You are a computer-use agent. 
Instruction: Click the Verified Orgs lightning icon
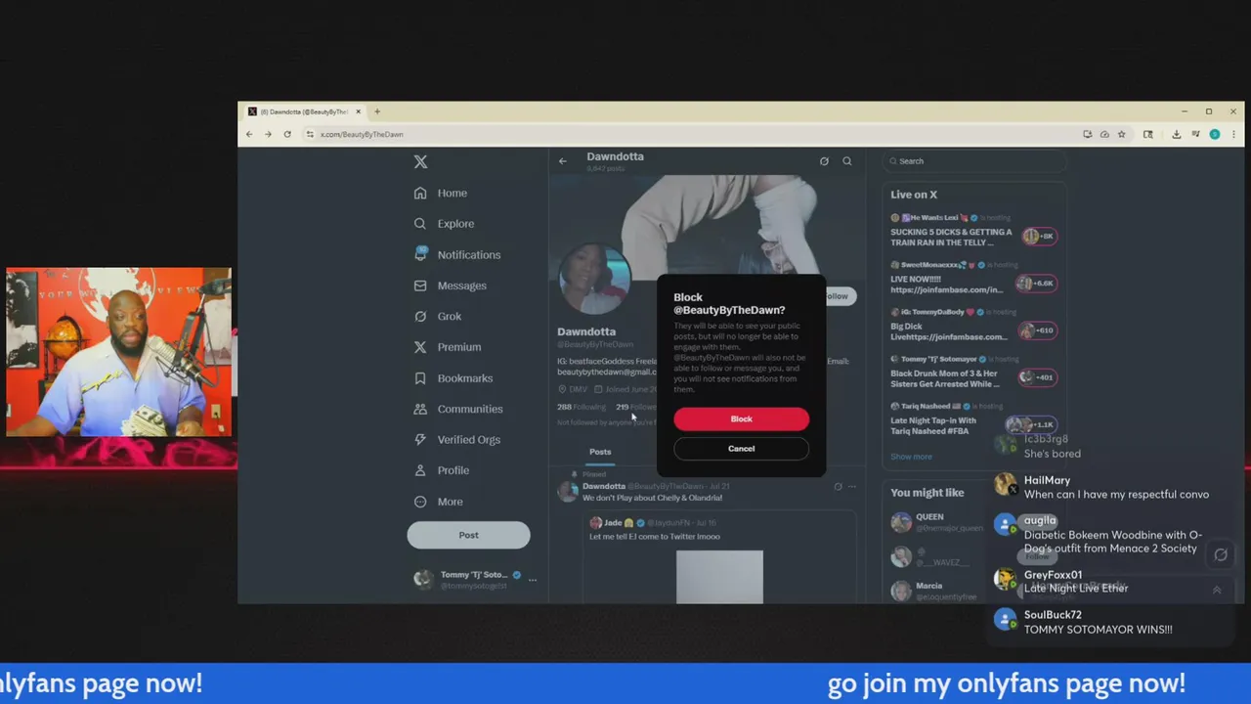pos(420,440)
